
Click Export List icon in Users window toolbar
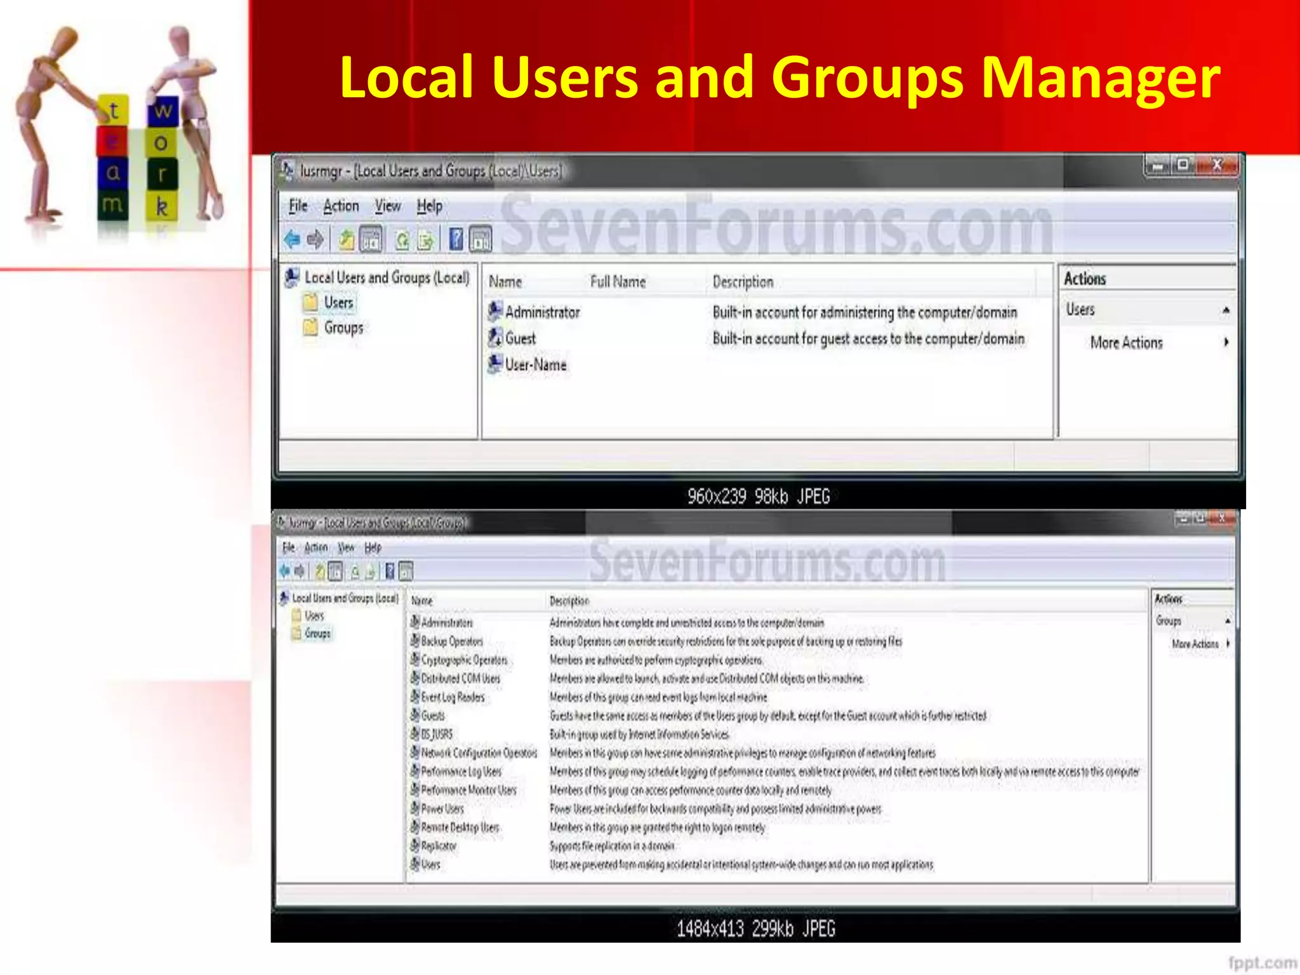point(425,240)
